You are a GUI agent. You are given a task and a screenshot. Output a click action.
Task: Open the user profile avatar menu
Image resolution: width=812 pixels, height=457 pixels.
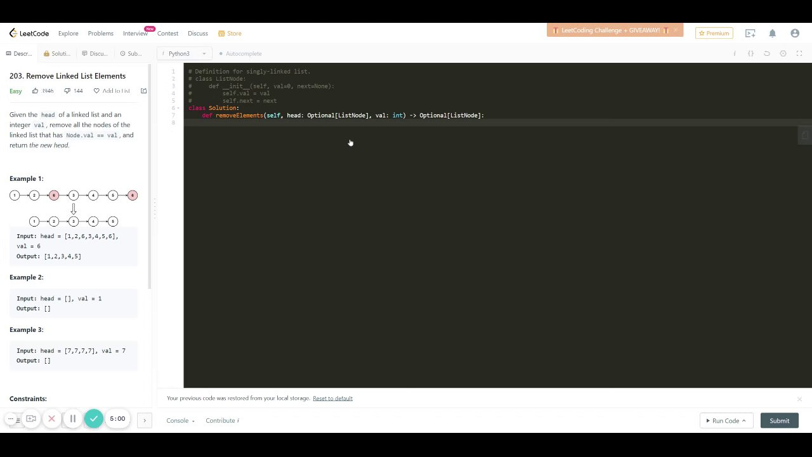pyautogui.click(x=795, y=33)
